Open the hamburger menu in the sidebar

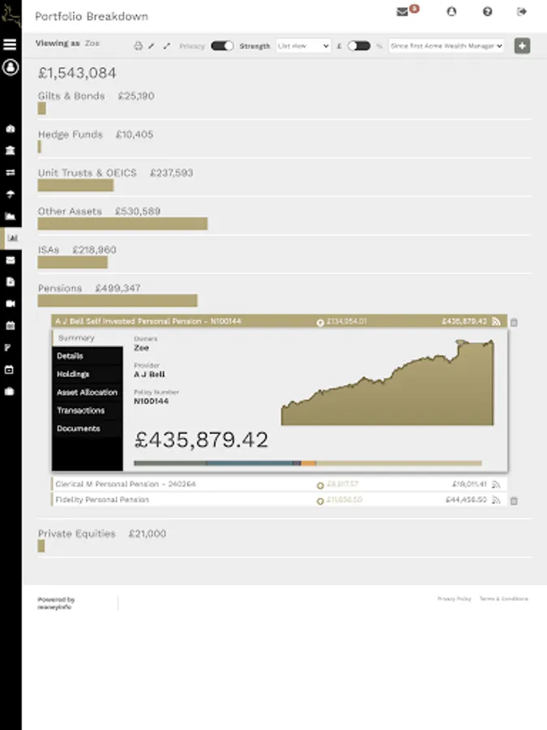click(10, 45)
